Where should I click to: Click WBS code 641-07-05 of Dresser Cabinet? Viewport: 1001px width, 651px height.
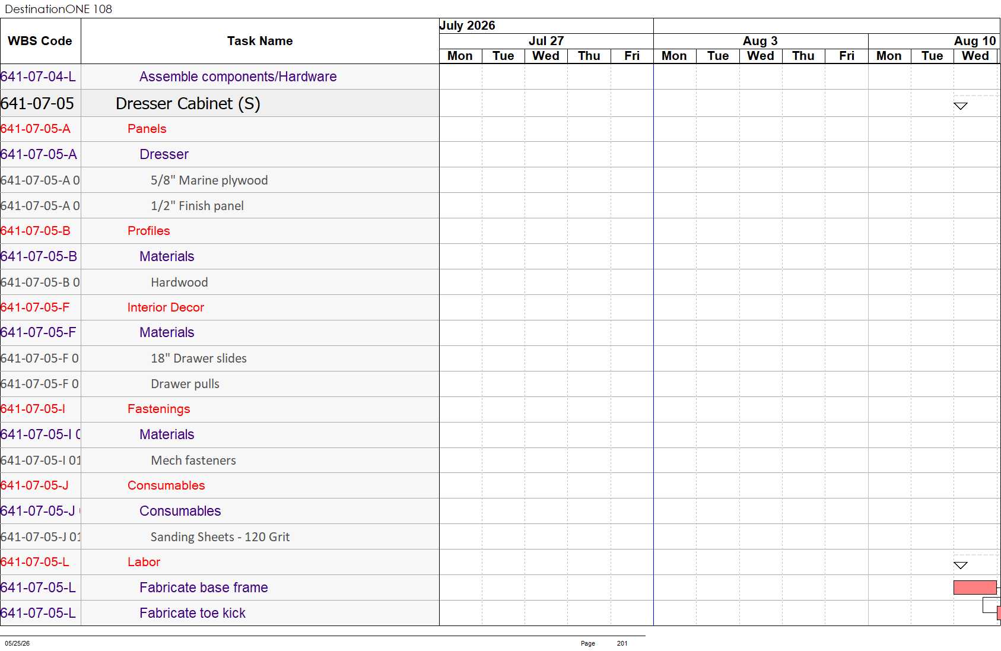[37, 103]
